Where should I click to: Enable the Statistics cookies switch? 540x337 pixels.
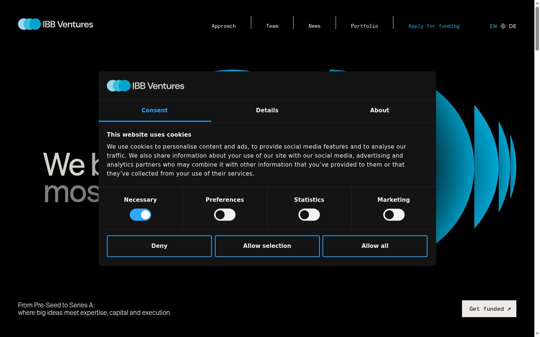click(x=309, y=215)
